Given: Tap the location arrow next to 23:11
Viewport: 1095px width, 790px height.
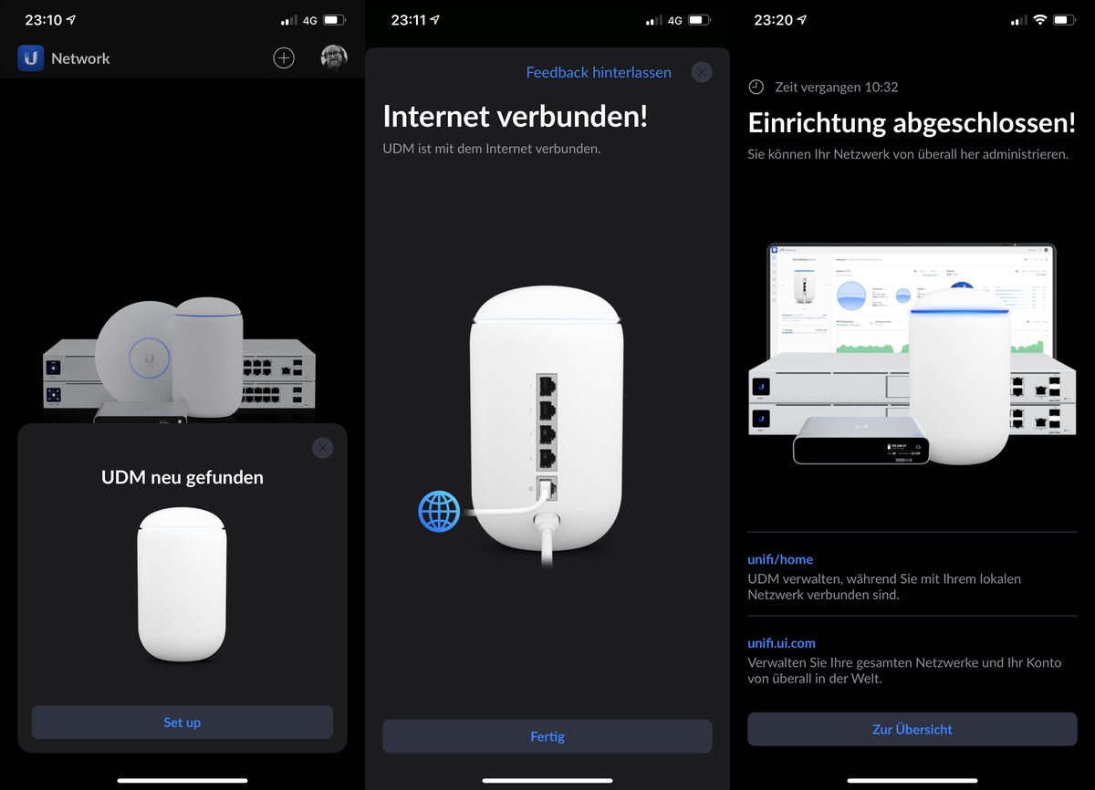Looking at the screenshot, I should pos(435,20).
